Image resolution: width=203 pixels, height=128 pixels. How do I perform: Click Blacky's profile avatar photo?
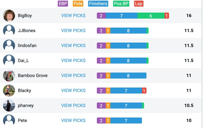point(9,91)
